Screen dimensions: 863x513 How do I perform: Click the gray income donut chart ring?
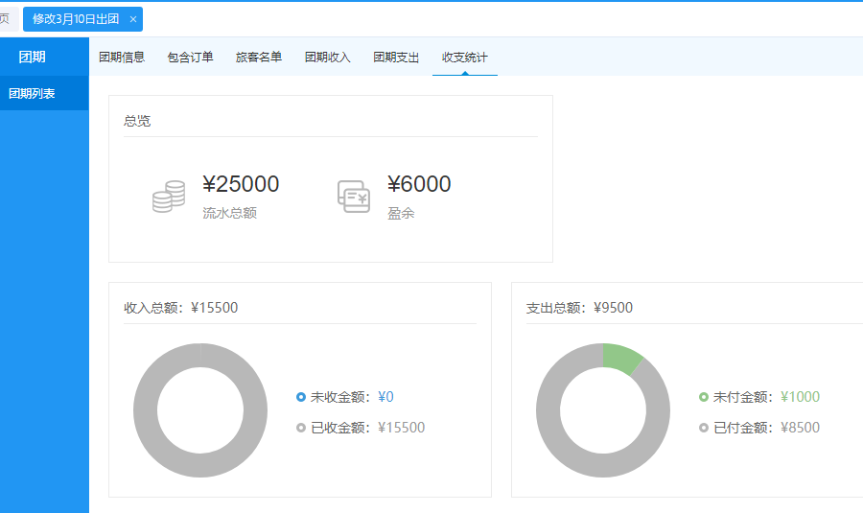pyautogui.click(x=146, y=410)
